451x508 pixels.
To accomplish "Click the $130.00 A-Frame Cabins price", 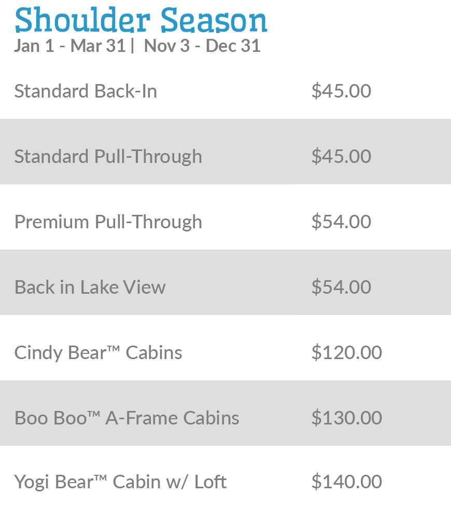I will pyautogui.click(x=346, y=418).
